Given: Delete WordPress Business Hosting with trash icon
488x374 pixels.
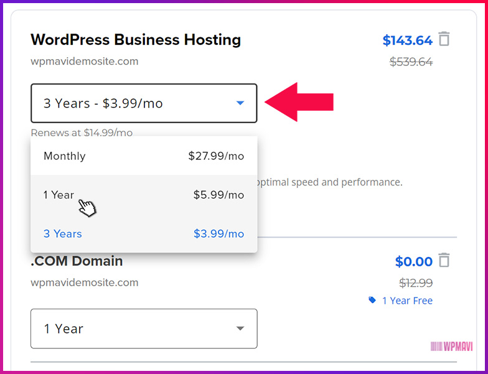Looking at the screenshot, I should [444, 39].
